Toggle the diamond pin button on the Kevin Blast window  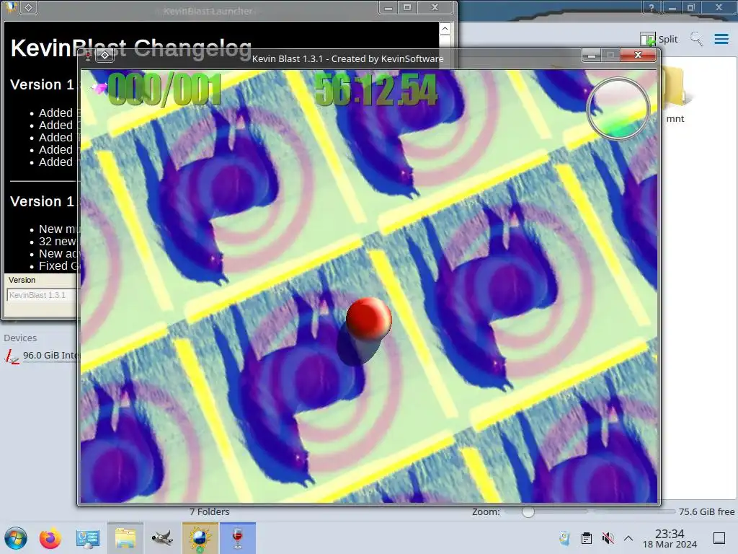(105, 56)
